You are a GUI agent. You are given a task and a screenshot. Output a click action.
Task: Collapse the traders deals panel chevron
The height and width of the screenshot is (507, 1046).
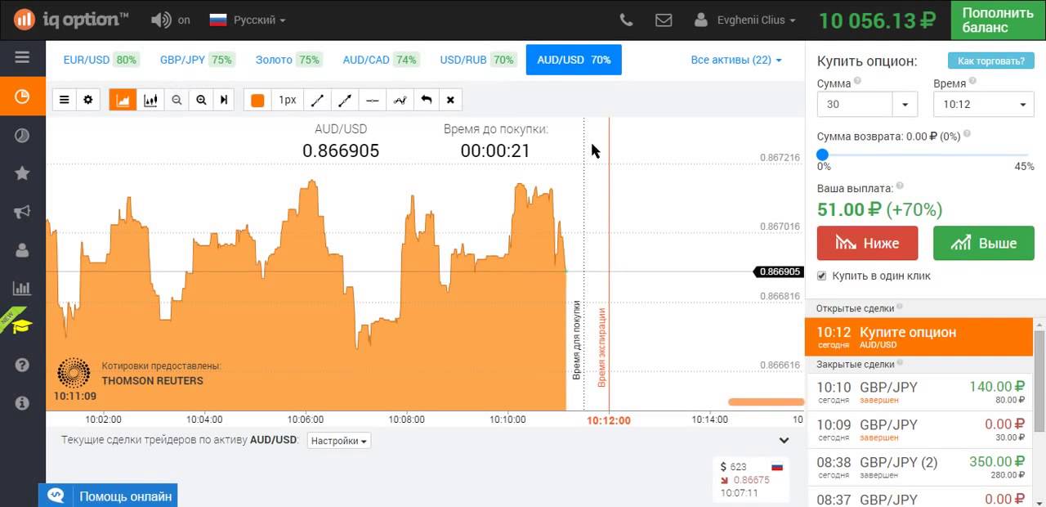(x=784, y=440)
